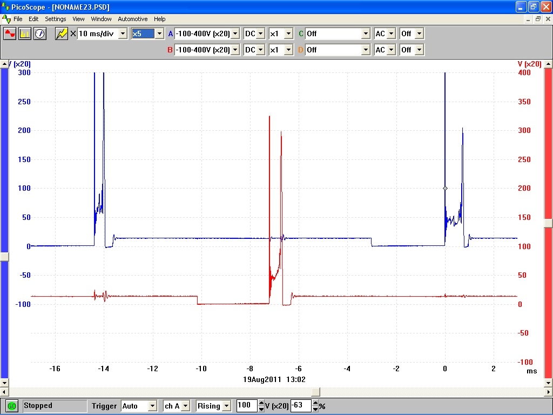Open the 10 ms/div timebase dropdown
Image resolution: width=553 pixels, height=415 pixels.
tap(123, 34)
